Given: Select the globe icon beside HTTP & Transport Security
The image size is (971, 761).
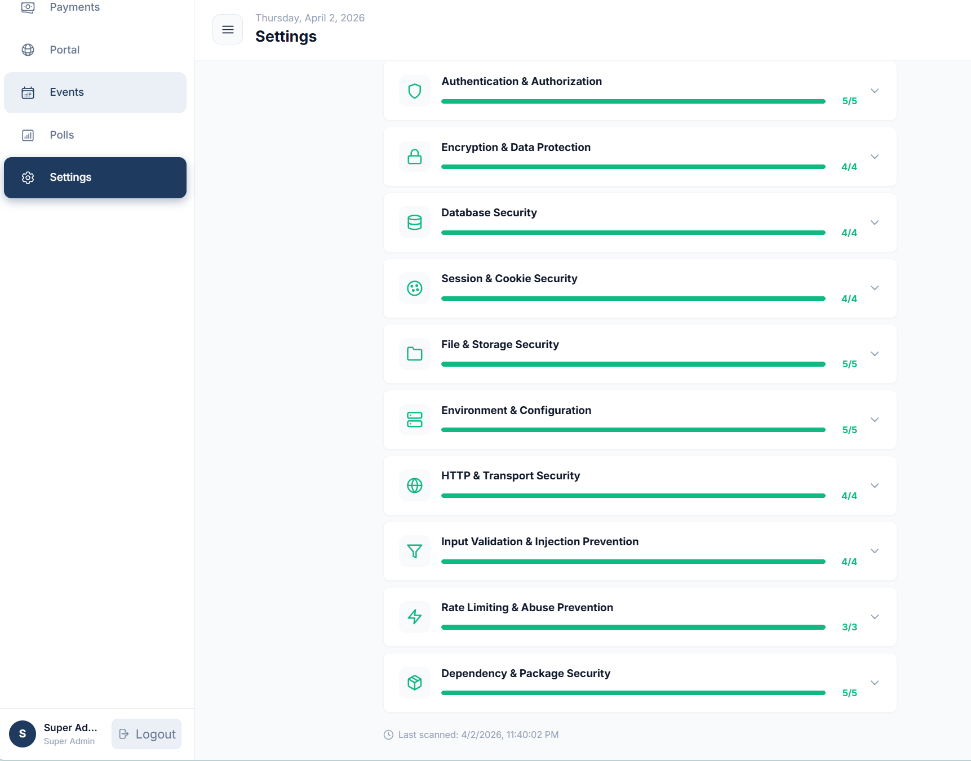Looking at the screenshot, I should click(414, 485).
